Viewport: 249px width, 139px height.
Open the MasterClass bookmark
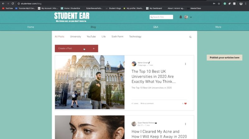[x=194, y=8]
